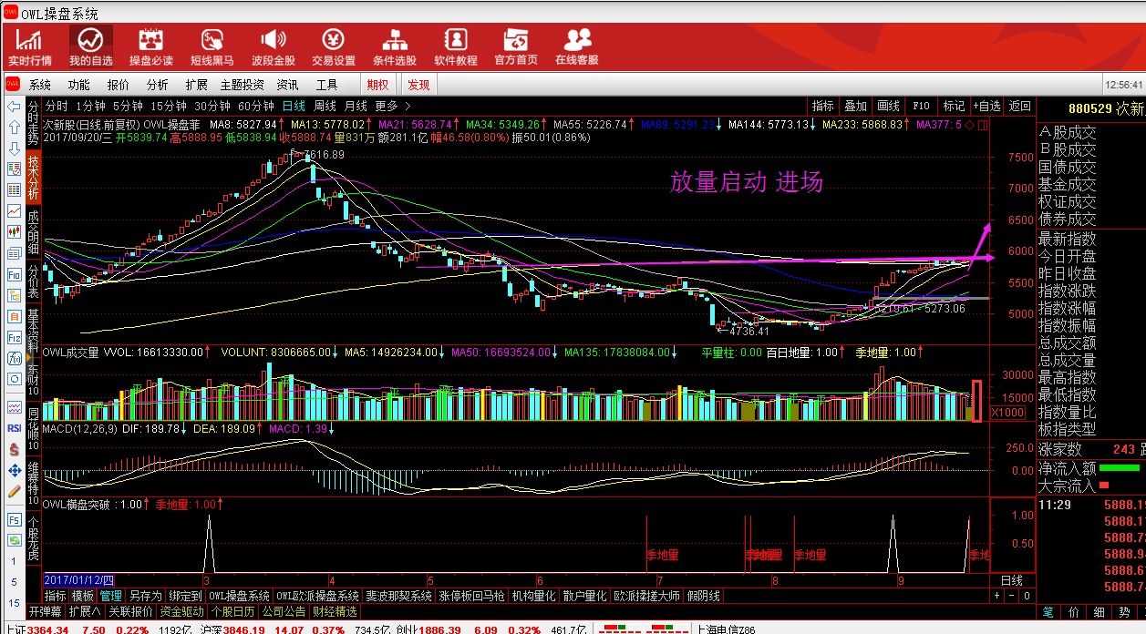The image size is (1146, 634).
Task: Open the 公司公告 bottom button
Action: 284,611
